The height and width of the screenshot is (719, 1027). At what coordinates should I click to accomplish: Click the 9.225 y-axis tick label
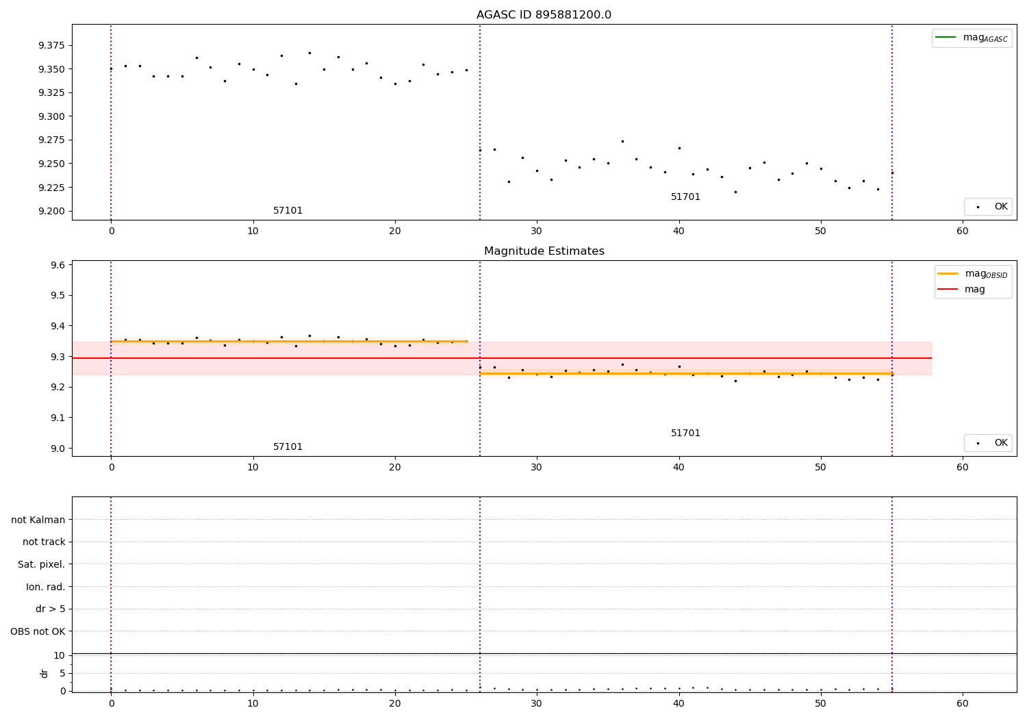(x=52, y=188)
